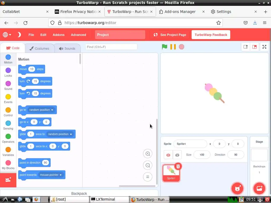
Task: Zoom in the code workspace
Action: click(x=148, y=154)
